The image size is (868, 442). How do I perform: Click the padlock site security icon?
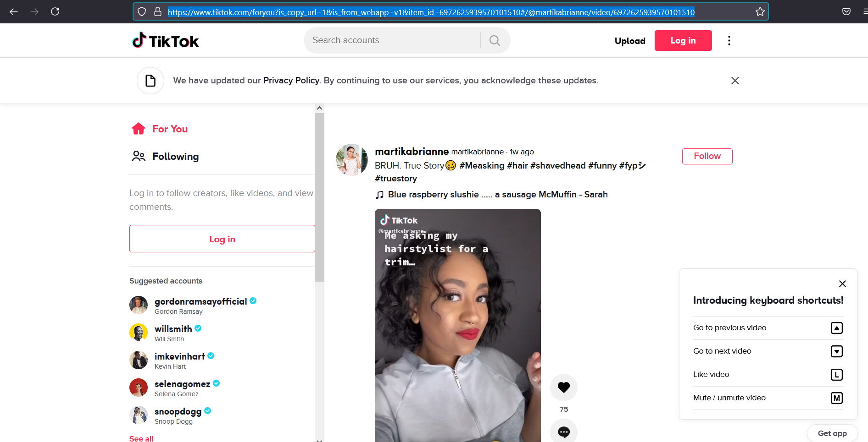click(158, 12)
